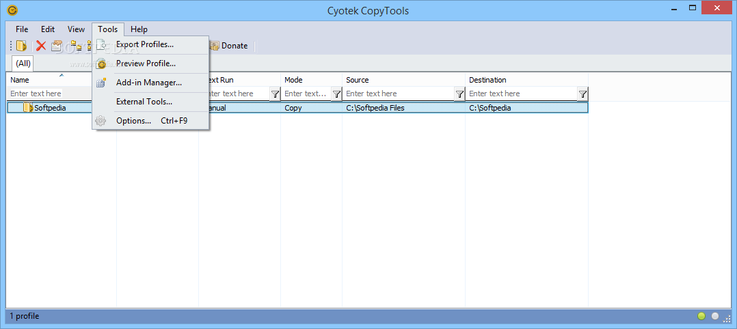
Task: Click the Export Profiles document icon
Action: point(101,44)
